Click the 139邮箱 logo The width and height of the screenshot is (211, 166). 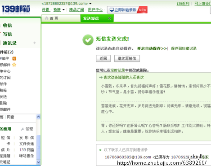[x=16, y=9]
